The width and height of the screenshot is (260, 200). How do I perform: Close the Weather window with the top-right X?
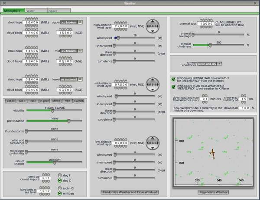(x=255, y=3)
